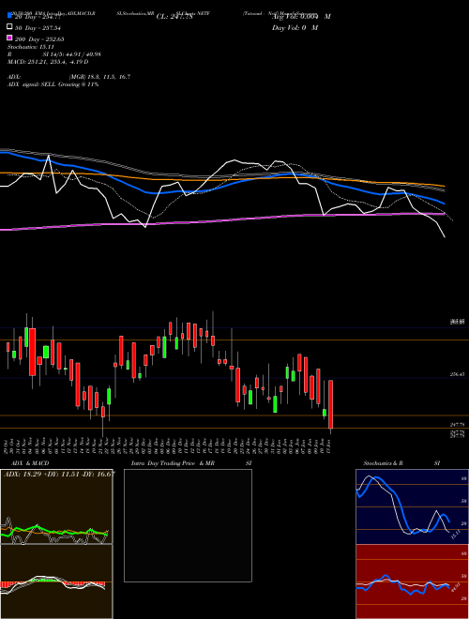Click the 'SI 14/5: 44.91 / 49.98' value
Viewport: 469px width, 619px height.
pos(72,54)
